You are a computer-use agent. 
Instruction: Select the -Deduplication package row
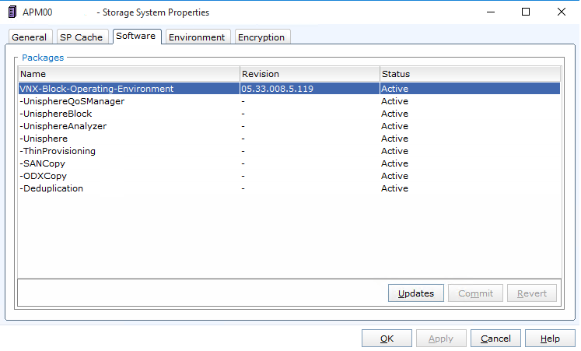[289, 188]
